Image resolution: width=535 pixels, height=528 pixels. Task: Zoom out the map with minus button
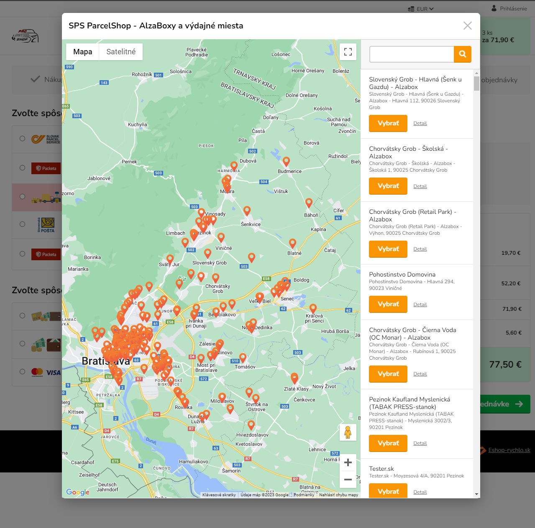(x=348, y=480)
